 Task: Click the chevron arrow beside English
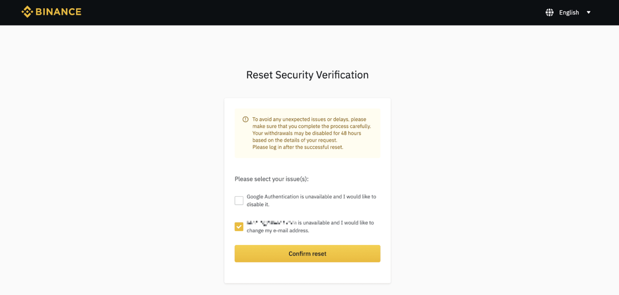point(589,12)
